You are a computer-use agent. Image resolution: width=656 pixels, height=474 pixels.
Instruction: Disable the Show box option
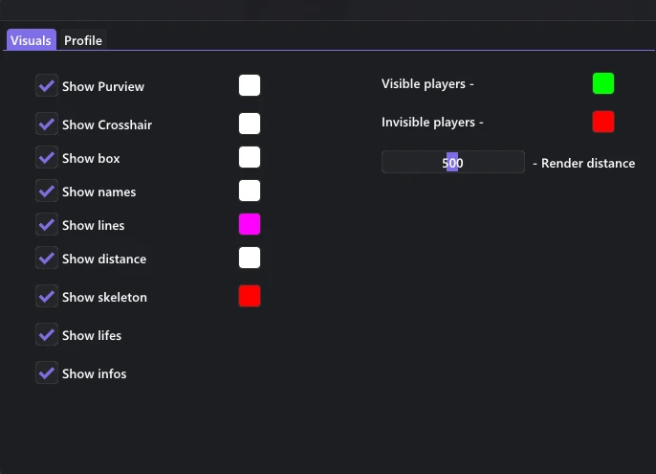47,158
